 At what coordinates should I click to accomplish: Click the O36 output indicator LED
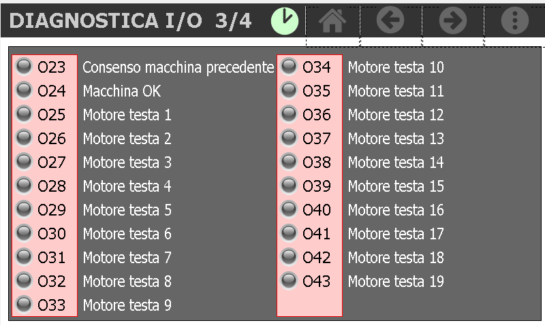290,114
